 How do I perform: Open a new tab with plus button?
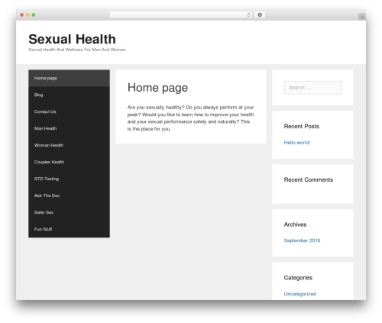click(x=362, y=17)
